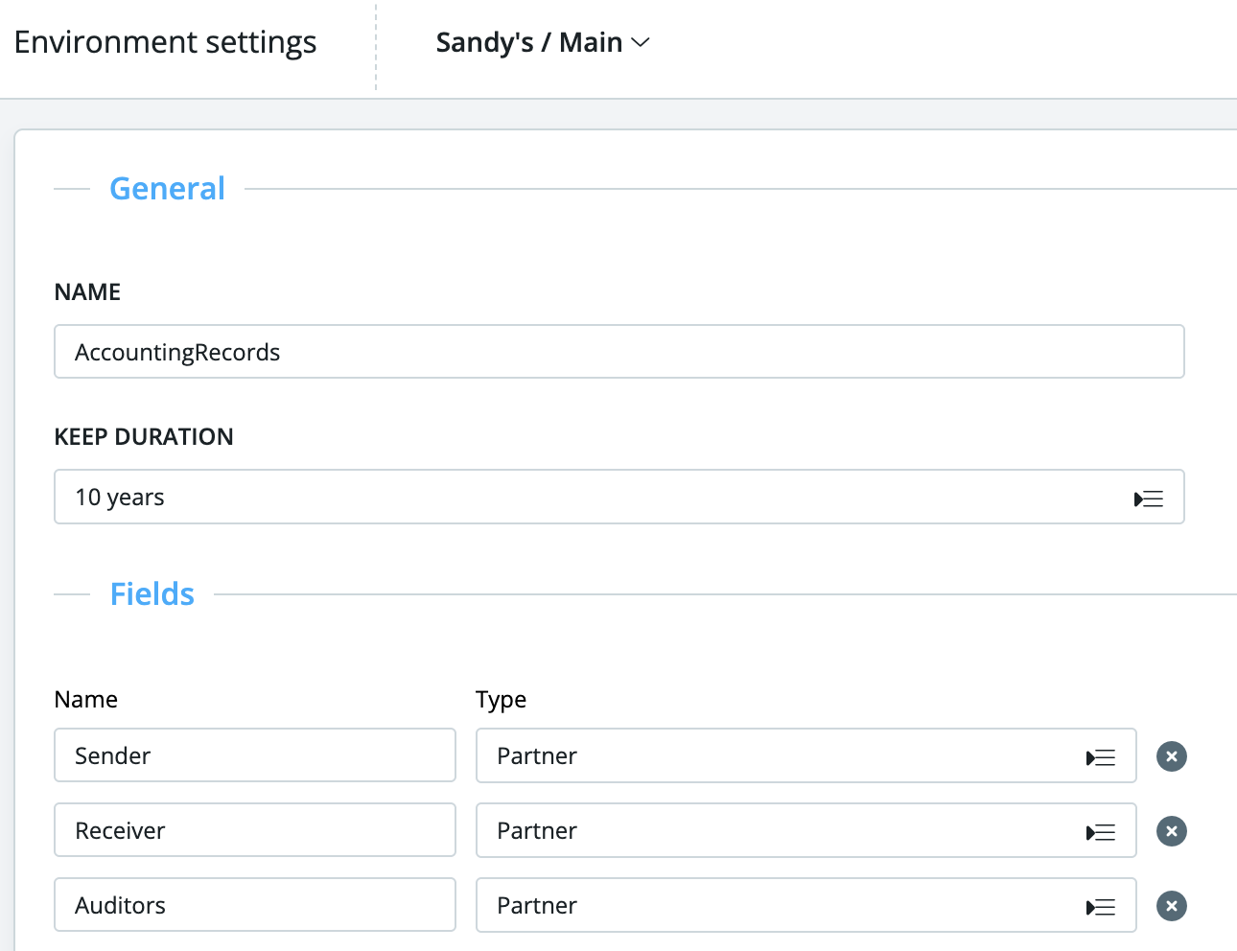Click the Fields section heading
The height and width of the screenshot is (951, 1237).
coord(152,594)
